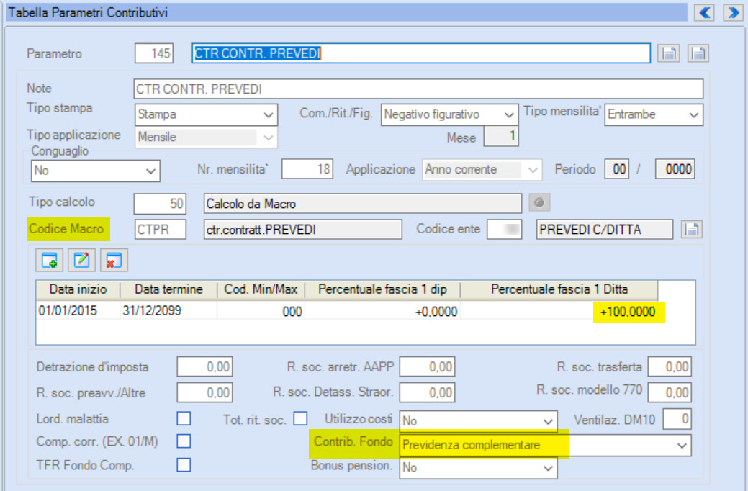The height and width of the screenshot is (491, 748).
Task: Select table cell 31/12/2099
Action: 168,310
